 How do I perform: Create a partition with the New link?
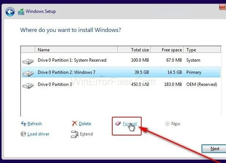coord(176,124)
